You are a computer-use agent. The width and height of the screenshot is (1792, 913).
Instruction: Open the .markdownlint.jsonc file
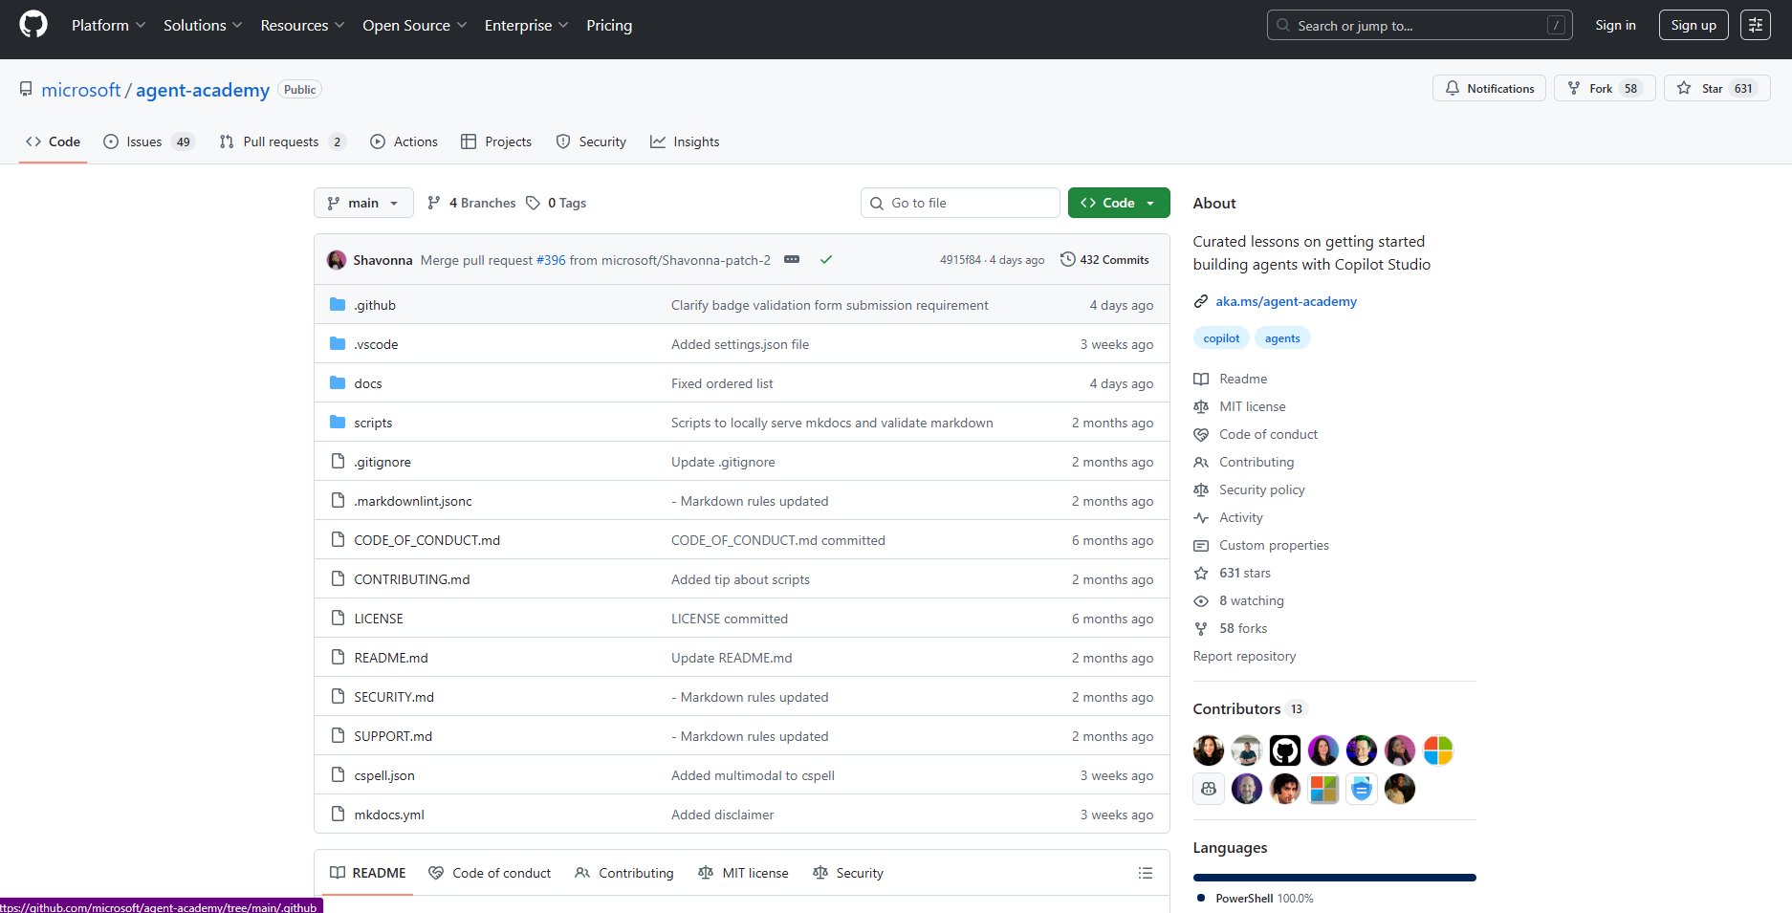coord(413,501)
